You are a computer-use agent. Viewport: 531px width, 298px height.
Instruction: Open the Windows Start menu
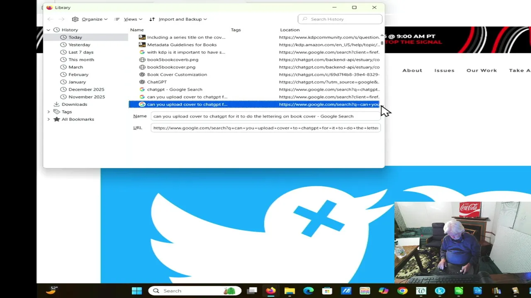point(137,291)
